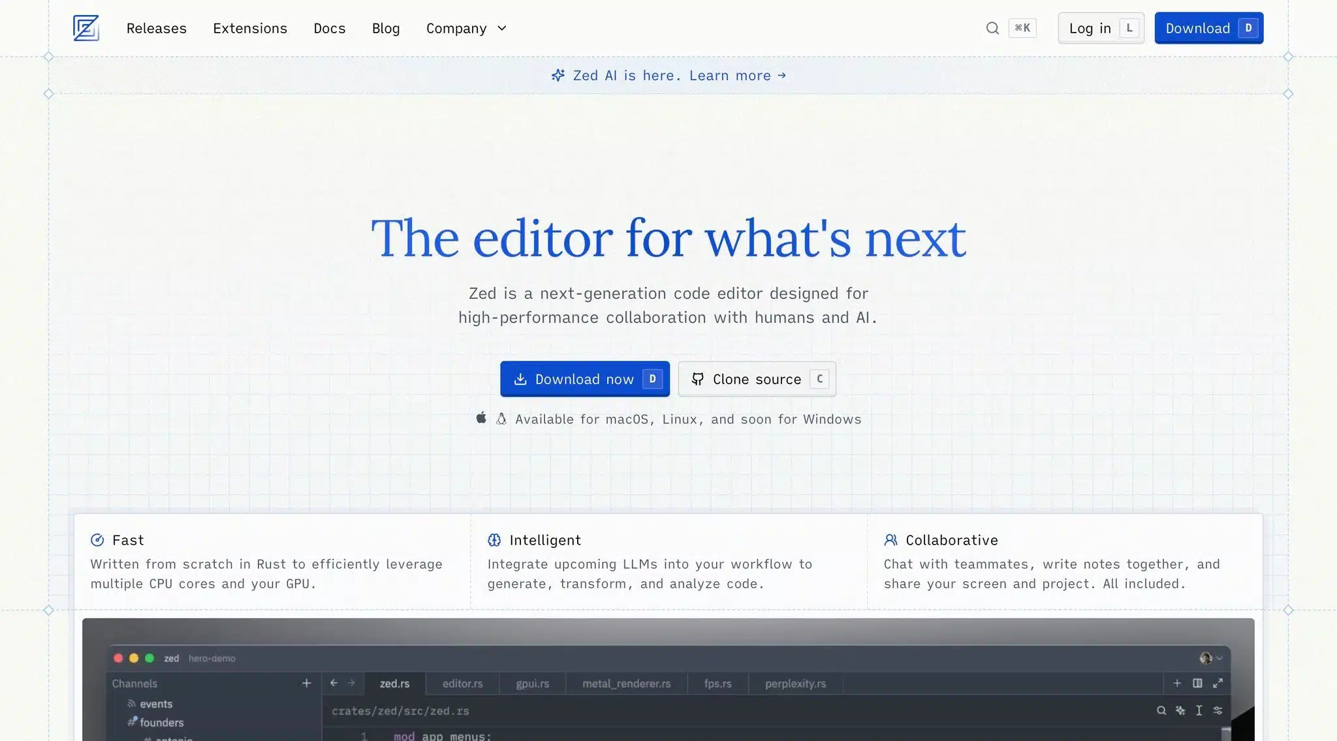This screenshot has height=741, width=1337.
Task: Click the ⌘K search shortcut badge
Action: coord(1022,28)
